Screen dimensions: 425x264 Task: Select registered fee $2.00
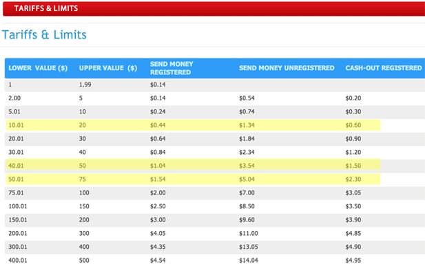(x=158, y=192)
